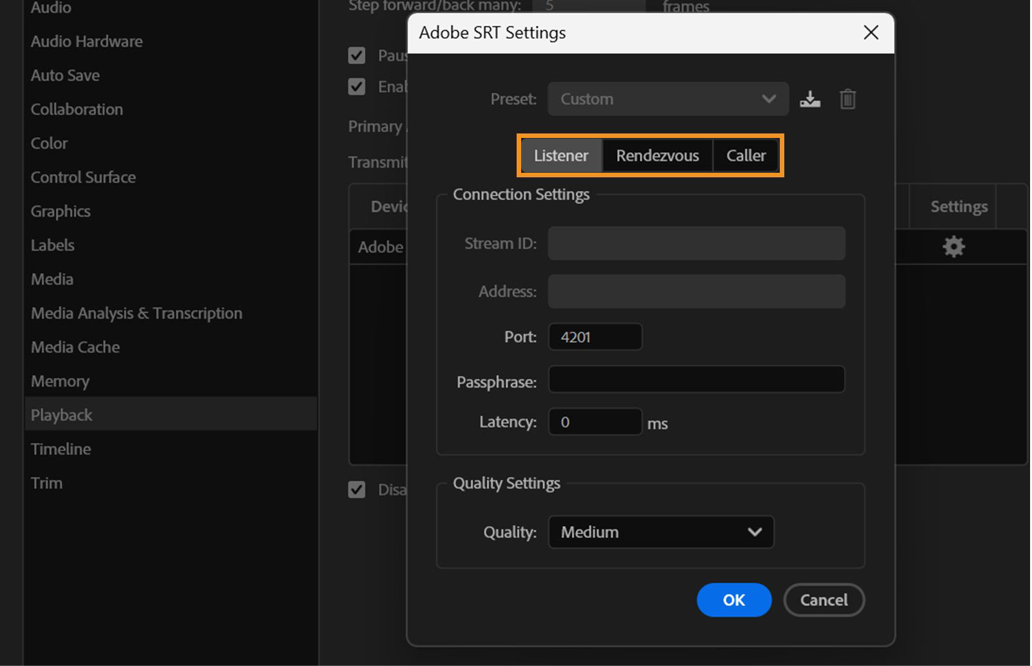1032x666 pixels.
Task: Select the Listener connection mode
Action: click(x=561, y=155)
